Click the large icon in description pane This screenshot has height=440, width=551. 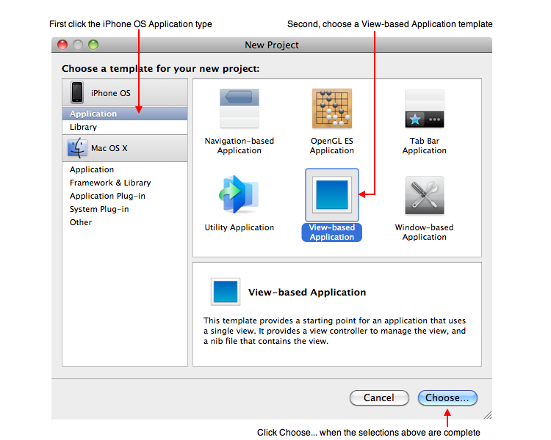pyautogui.click(x=224, y=291)
